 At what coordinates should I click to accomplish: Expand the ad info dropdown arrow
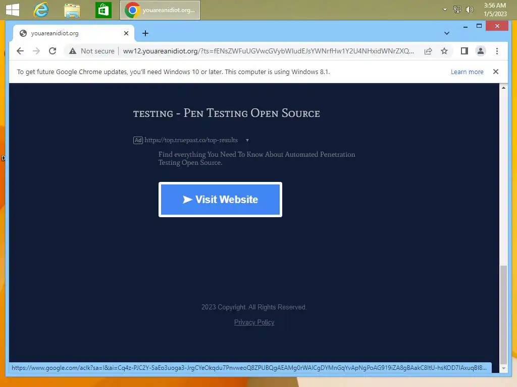click(247, 141)
